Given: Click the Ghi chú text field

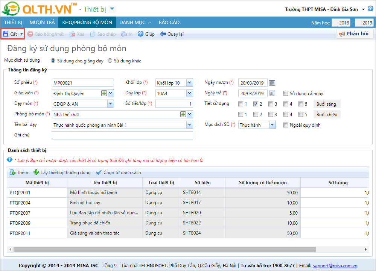Looking at the screenshot, I should pos(122,135).
